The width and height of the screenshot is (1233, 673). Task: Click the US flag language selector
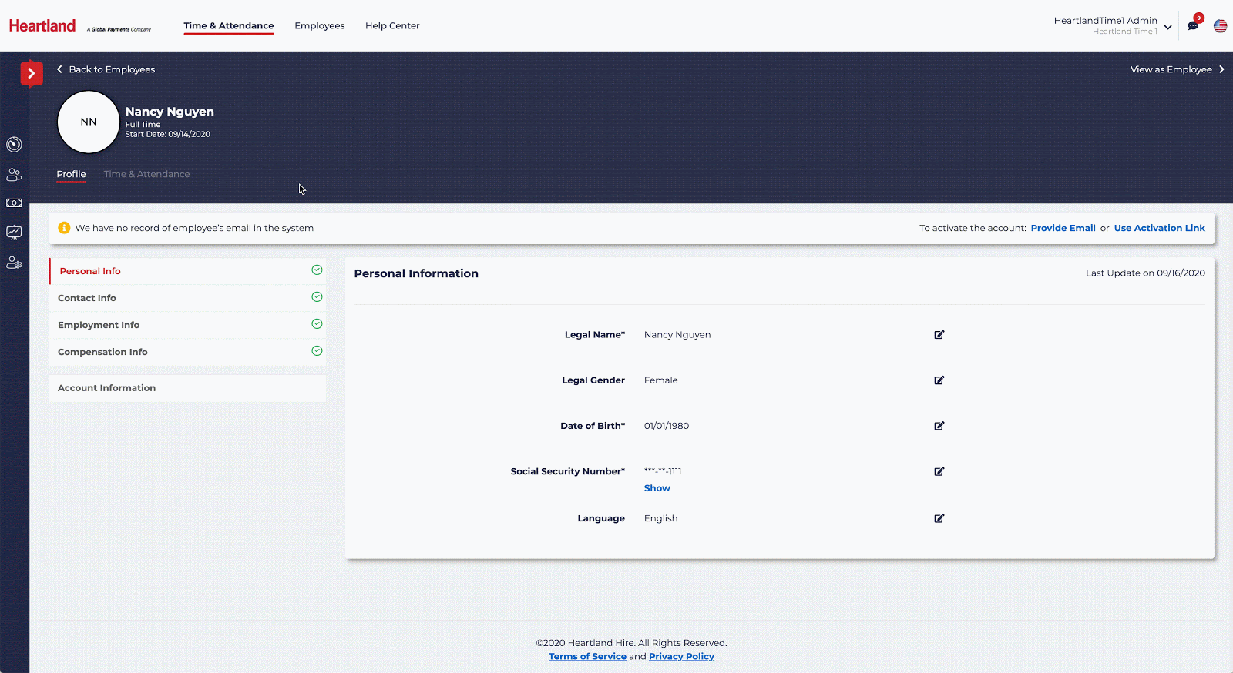[x=1220, y=26]
